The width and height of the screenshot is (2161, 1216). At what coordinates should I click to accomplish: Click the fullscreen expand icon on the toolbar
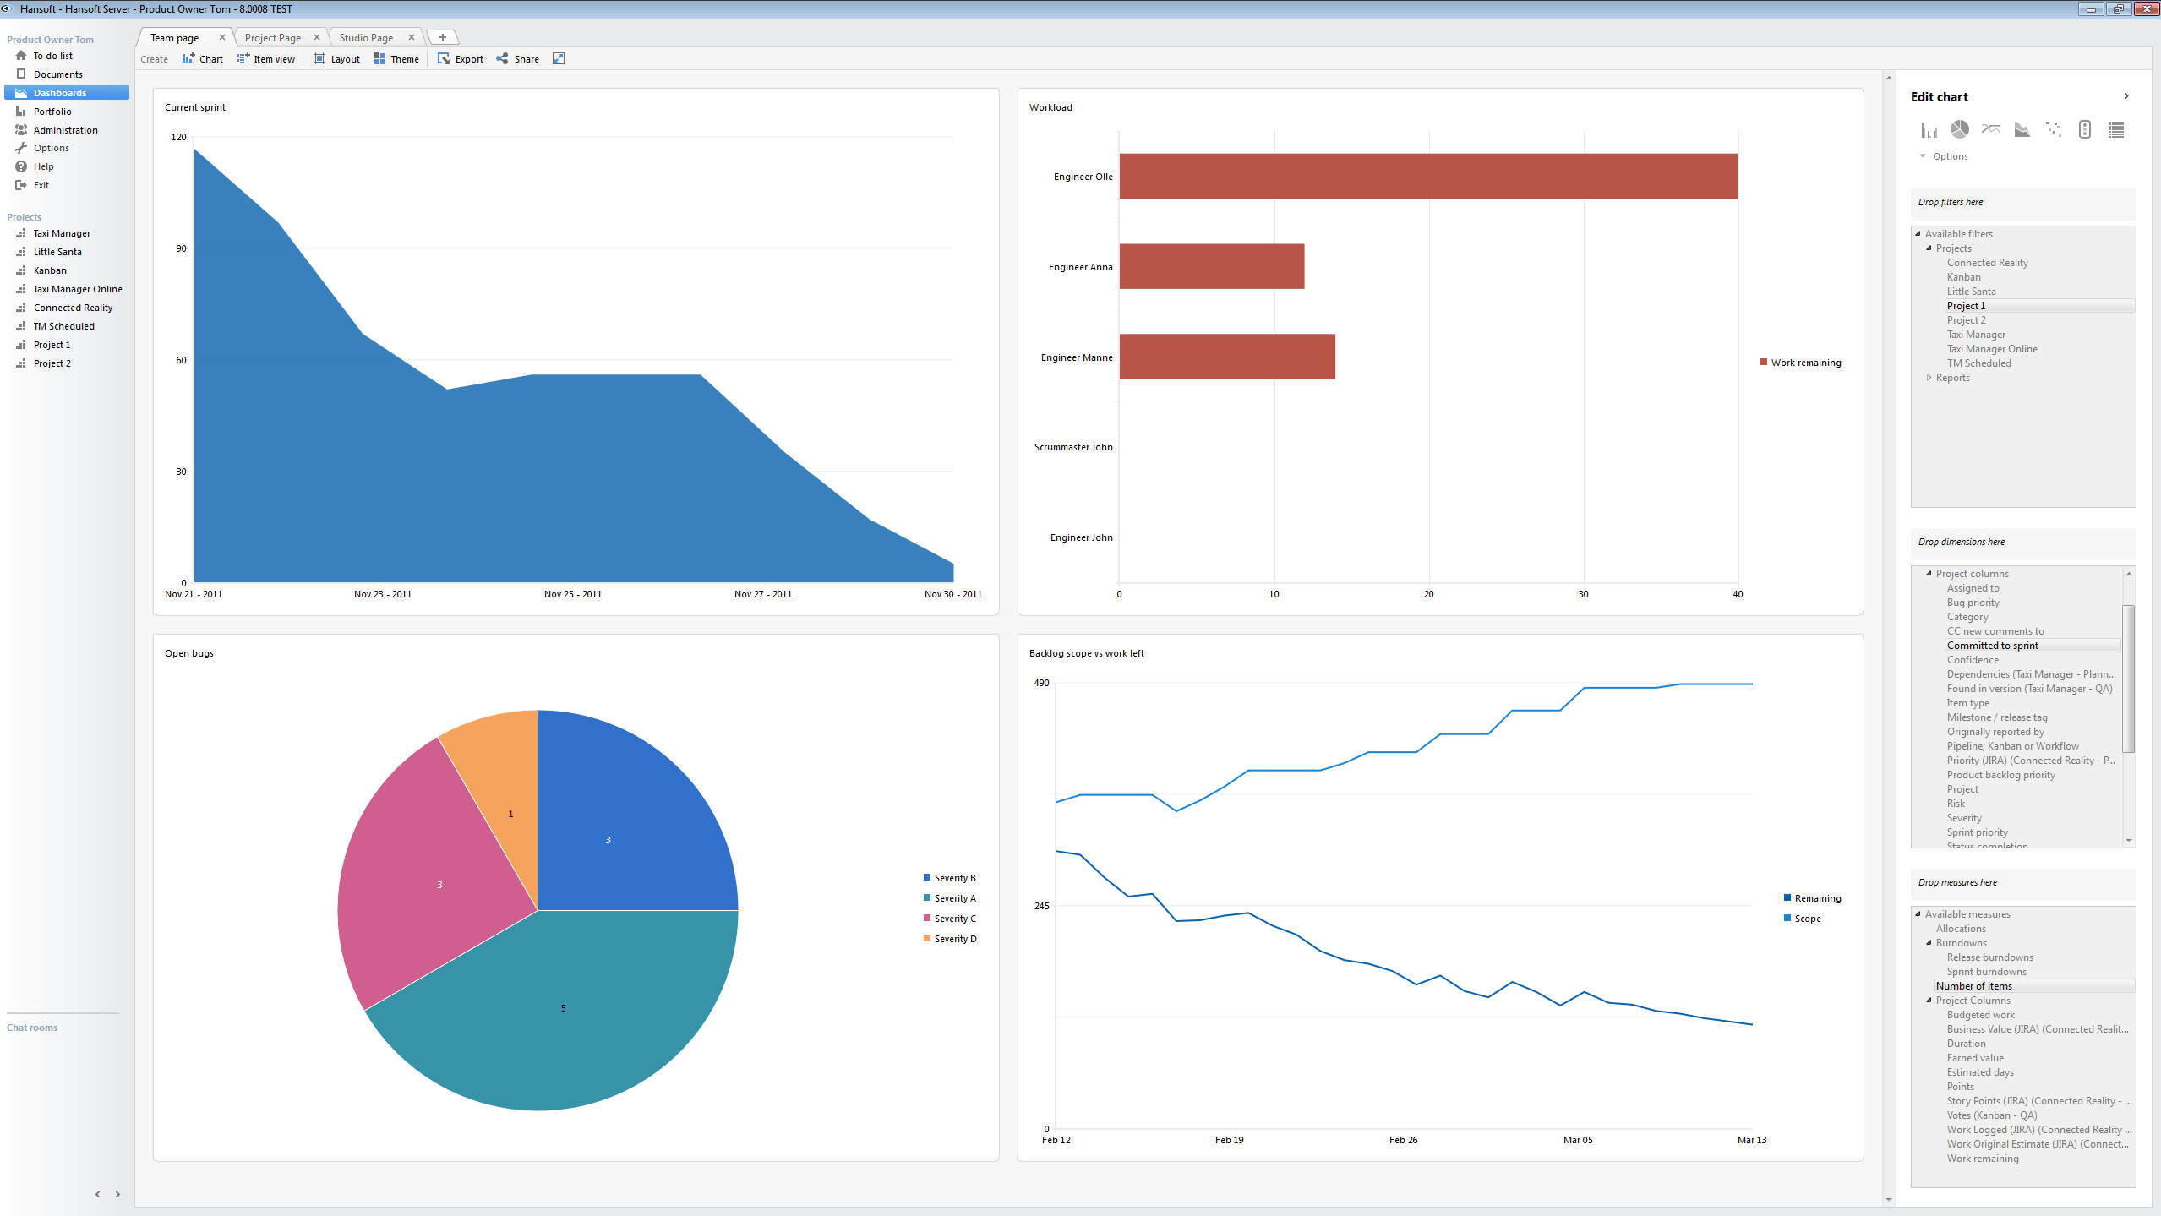click(558, 58)
